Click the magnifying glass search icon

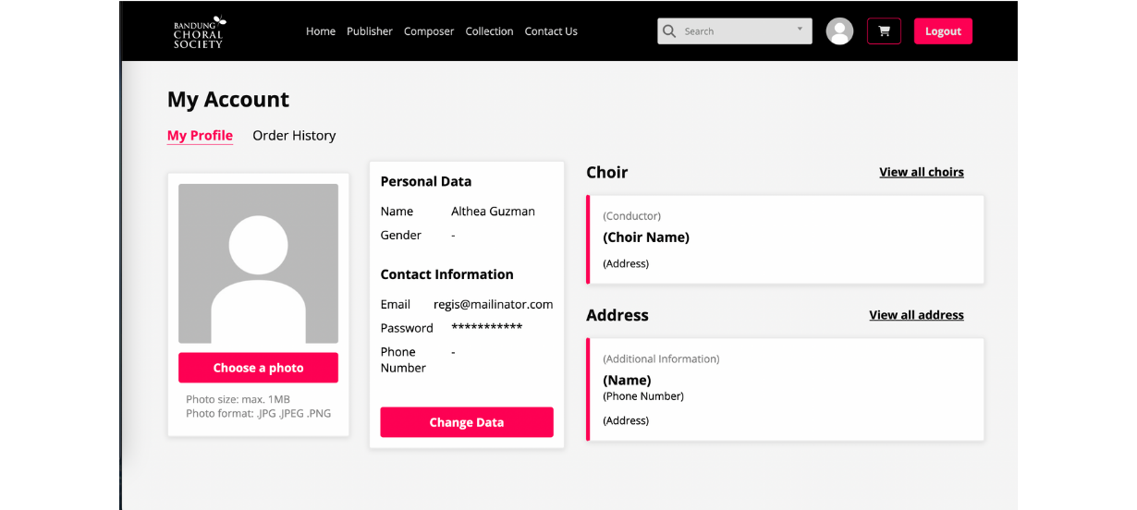tap(669, 31)
